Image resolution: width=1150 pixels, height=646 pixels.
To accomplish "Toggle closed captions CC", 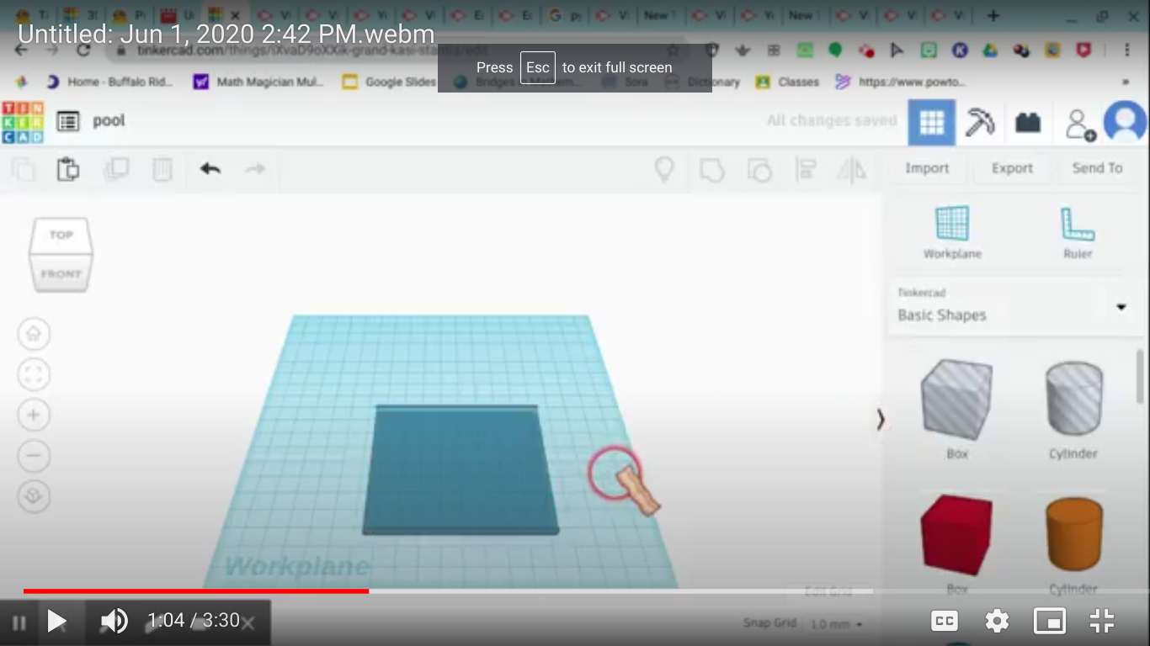I will 945,621.
